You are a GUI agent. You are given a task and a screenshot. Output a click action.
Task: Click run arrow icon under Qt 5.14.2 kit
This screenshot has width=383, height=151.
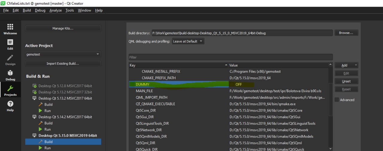41,129
